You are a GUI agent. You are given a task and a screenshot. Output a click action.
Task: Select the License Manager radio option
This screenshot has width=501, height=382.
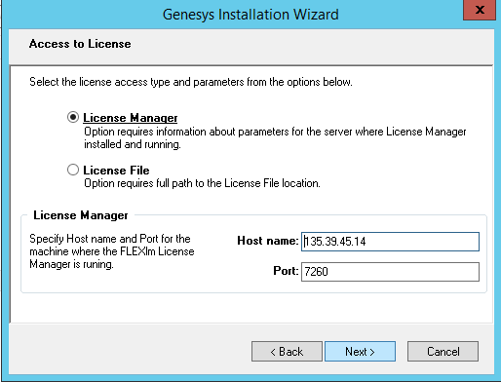click(x=73, y=117)
